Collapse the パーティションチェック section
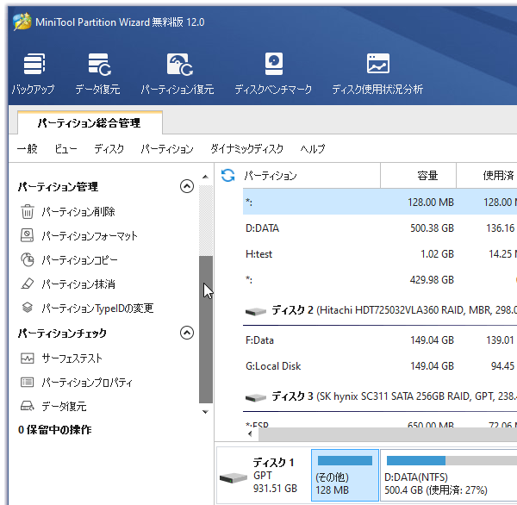Image resolution: width=517 pixels, height=505 pixels. (187, 333)
